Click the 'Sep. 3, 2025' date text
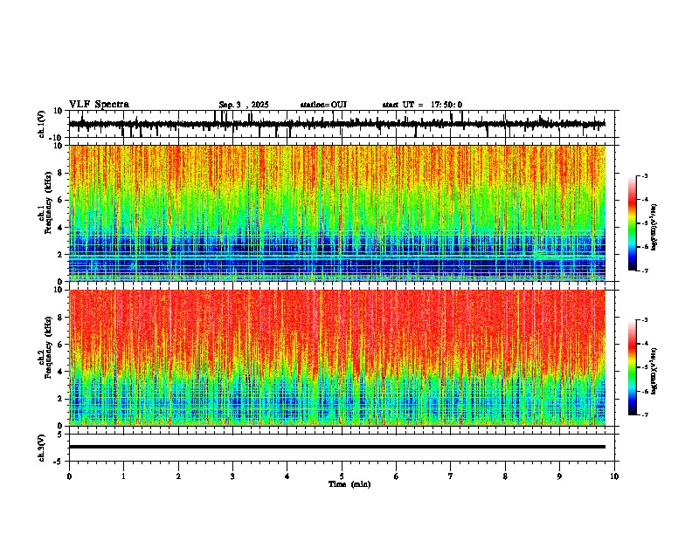 click(244, 105)
